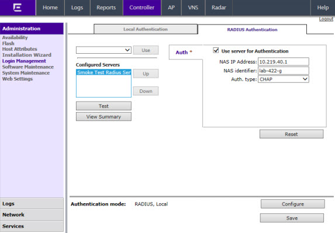The height and width of the screenshot is (233, 335).
Task: Click the Extreme Networks logo icon
Action: (18, 8)
